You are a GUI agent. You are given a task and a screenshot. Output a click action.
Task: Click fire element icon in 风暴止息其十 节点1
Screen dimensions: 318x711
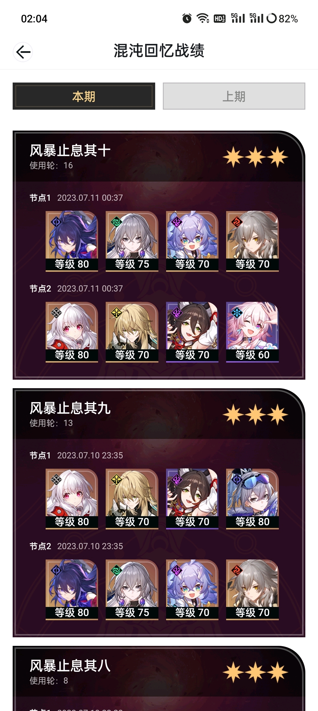pos(237,221)
